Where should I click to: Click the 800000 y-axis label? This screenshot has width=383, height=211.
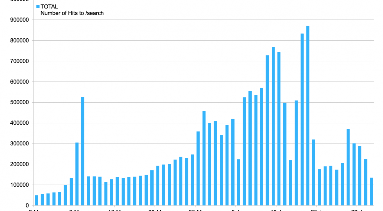pyautogui.click(x=20, y=41)
